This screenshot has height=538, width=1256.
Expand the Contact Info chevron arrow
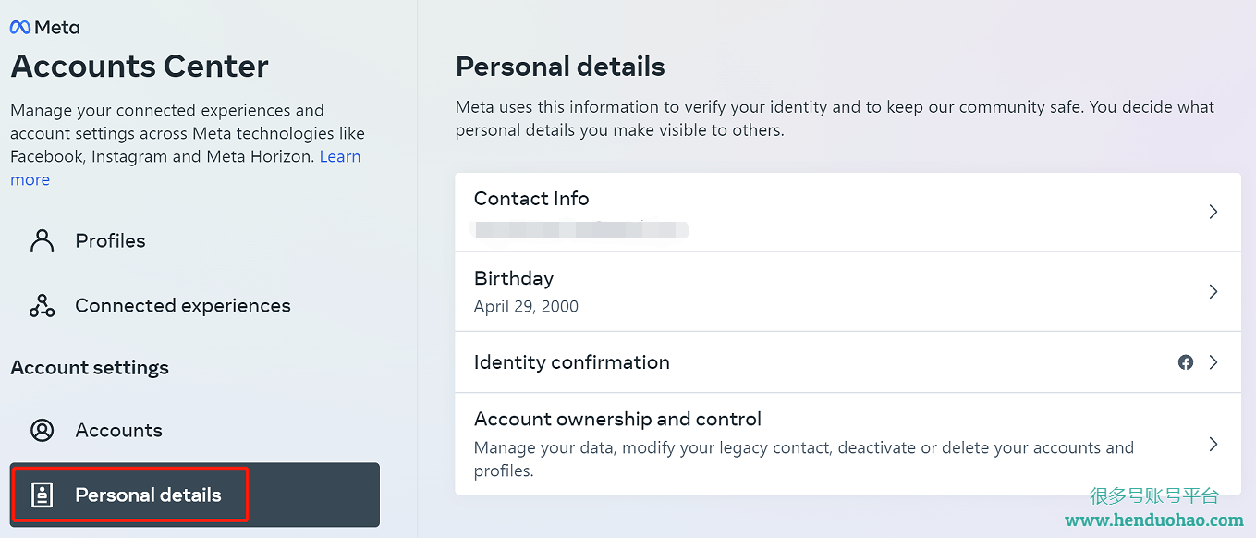pos(1213,212)
